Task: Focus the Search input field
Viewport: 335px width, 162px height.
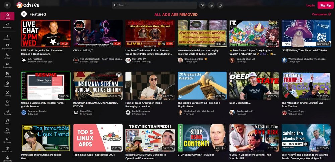Action: [154, 5]
